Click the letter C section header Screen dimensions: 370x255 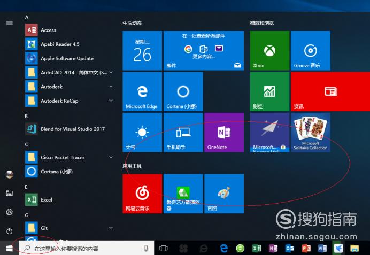coord(26,144)
